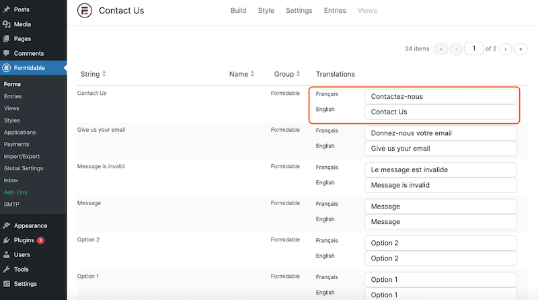The width and height of the screenshot is (538, 300).
Task: Click the Posts pushpin icon
Action: (x=7, y=9)
